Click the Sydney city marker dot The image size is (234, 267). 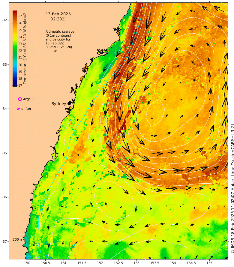pyautogui.click(x=69, y=103)
